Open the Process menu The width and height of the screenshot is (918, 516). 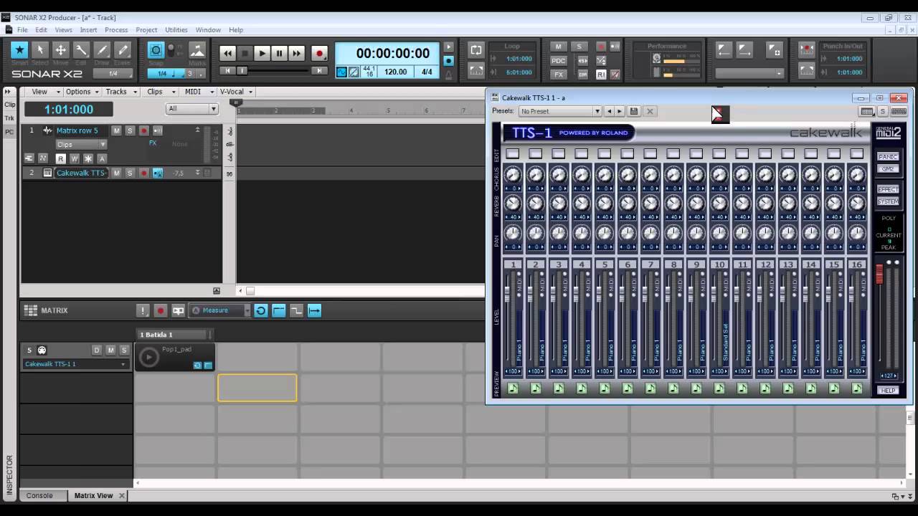click(116, 30)
